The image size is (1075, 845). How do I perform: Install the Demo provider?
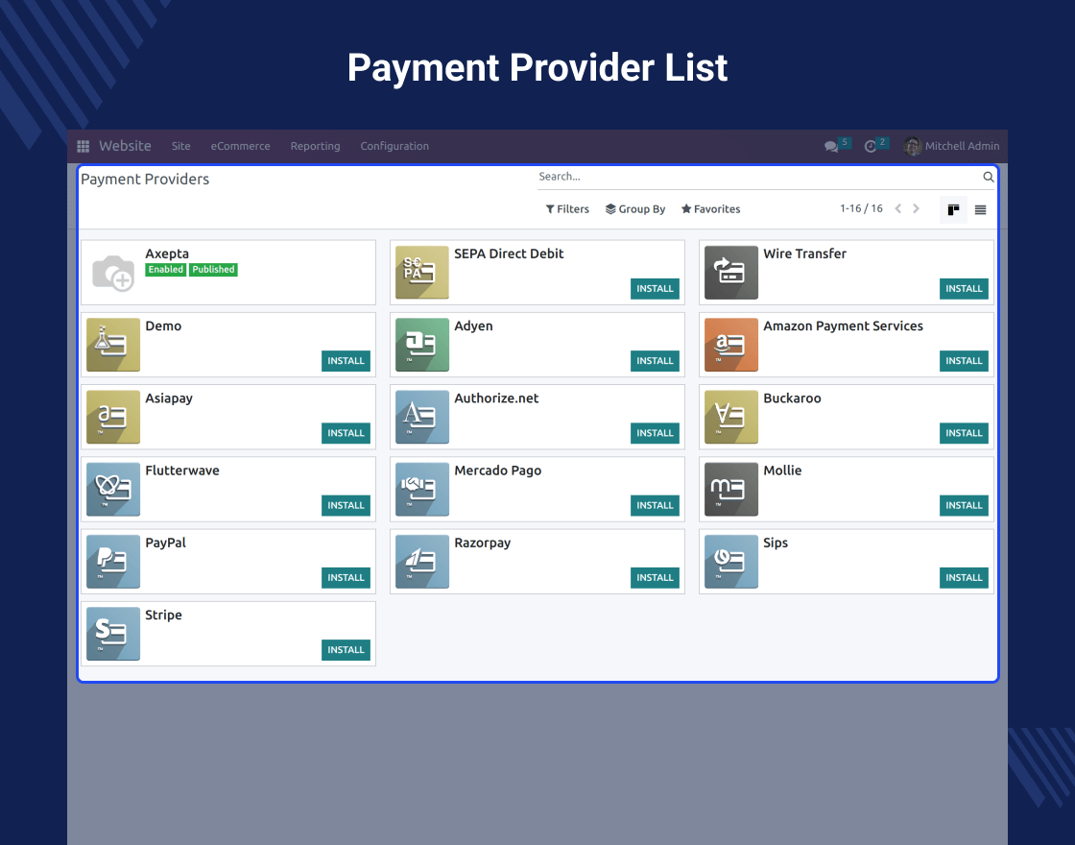pyautogui.click(x=346, y=361)
